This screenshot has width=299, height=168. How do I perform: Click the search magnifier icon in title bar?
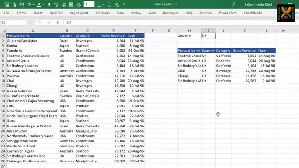234,4
